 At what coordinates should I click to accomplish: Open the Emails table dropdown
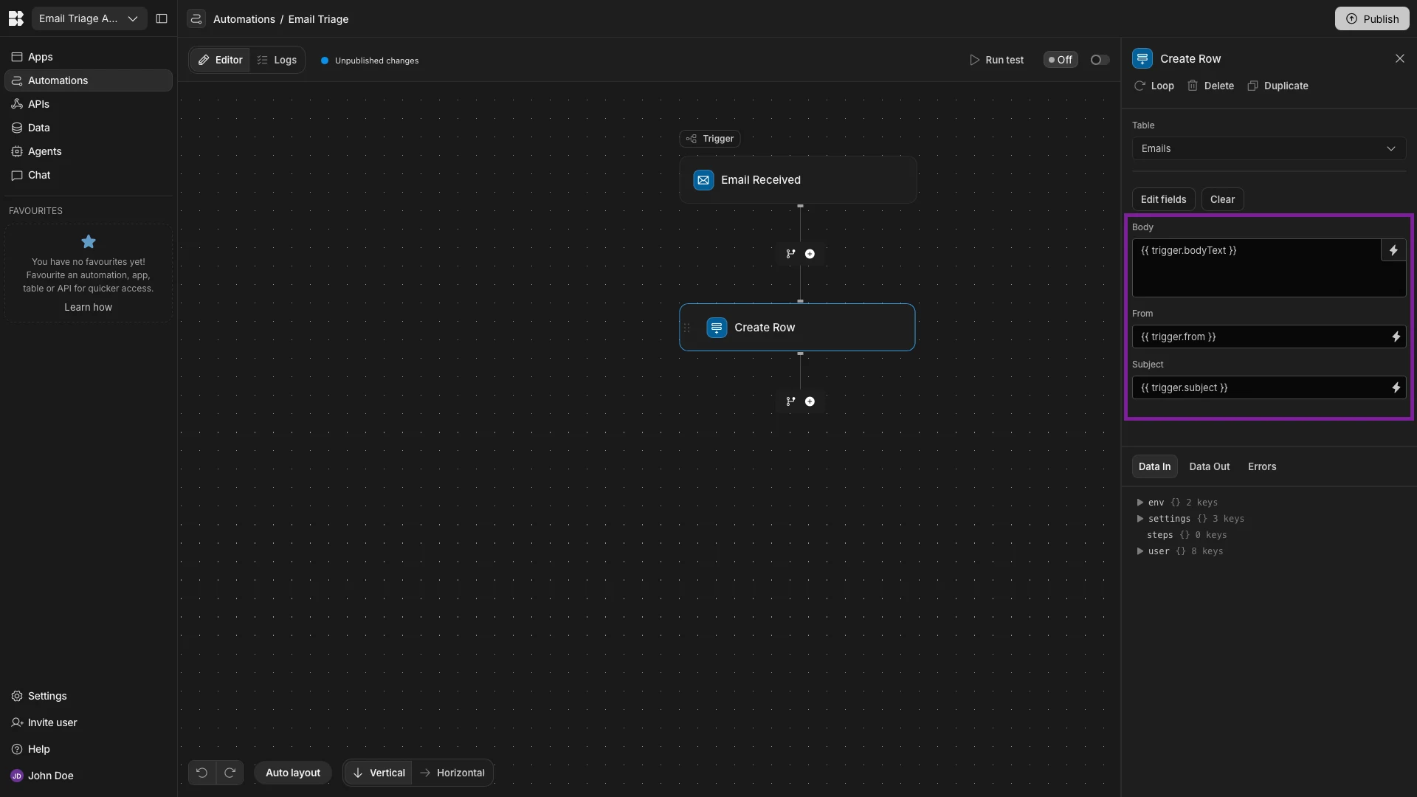(1268, 148)
